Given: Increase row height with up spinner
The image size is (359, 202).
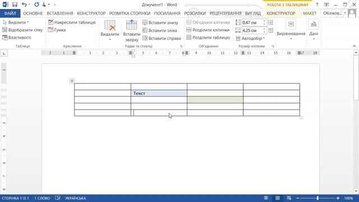Looking at the screenshot, I should pyautogui.click(x=264, y=21).
